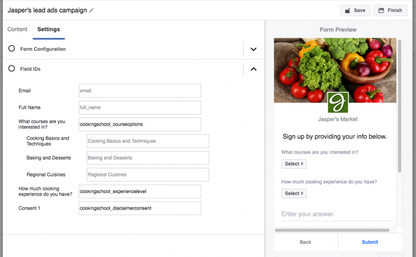Click the Baking and Desserts input field
This screenshot has height=257, width=416.
[148, 158]
